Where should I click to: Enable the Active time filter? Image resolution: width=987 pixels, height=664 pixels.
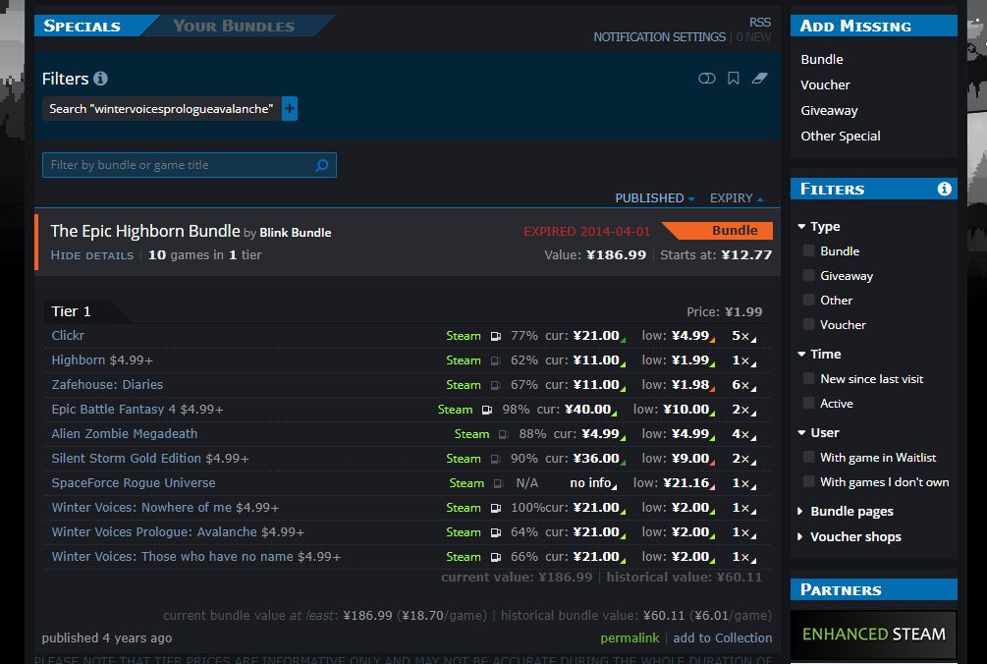pyautogui.click(x=809, y=404)
